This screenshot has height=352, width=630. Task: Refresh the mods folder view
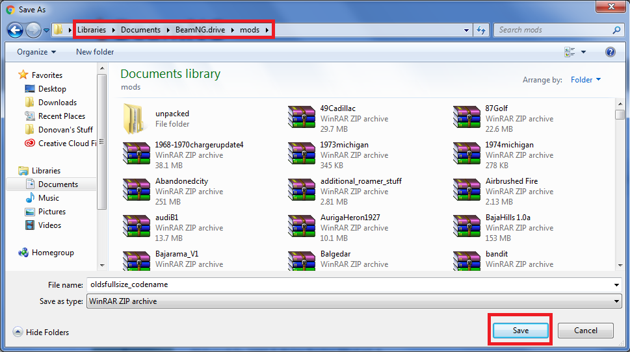pos(481,30)
